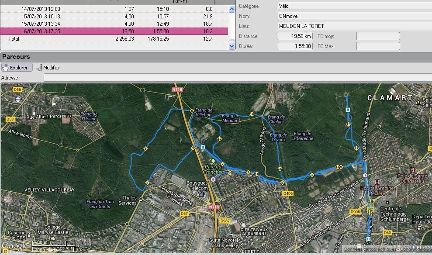Viewport: 432px width, 255px height.
Task: Click the Lieu field MEUDON LA FORET
Action: coord(354,26)
